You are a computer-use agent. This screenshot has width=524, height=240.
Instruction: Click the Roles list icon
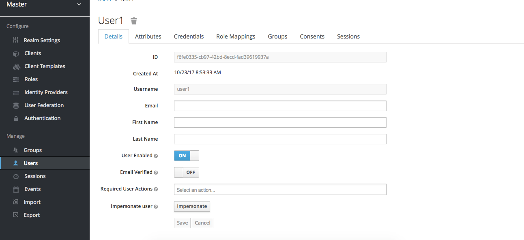coord(16,79)
